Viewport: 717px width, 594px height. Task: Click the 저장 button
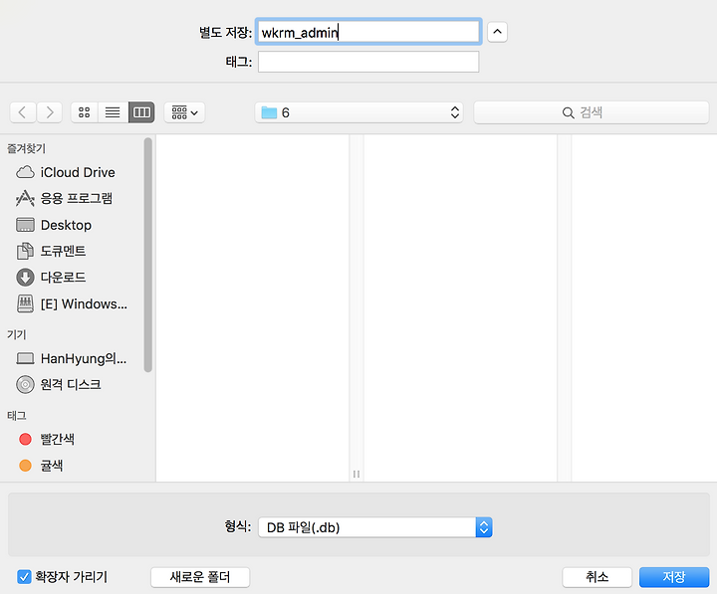674,577
